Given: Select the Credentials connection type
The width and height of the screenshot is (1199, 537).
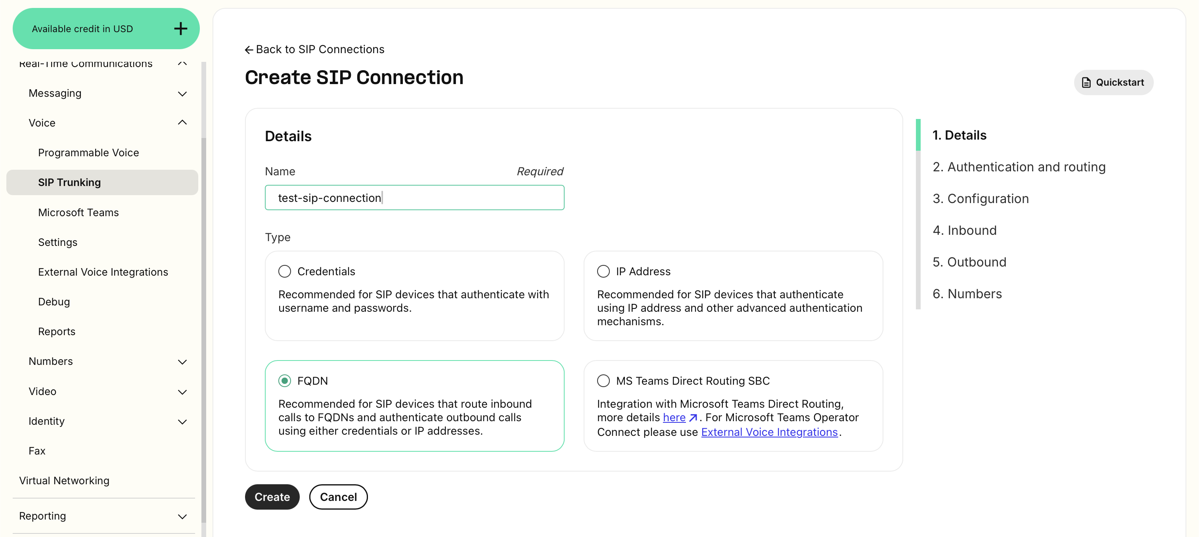Looking at the screenshot, I should pyautogui.click(x=284, y=272).
